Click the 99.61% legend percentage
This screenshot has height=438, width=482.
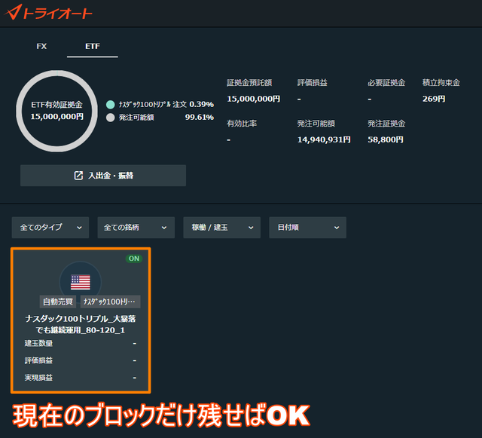[x=199, y=118]
